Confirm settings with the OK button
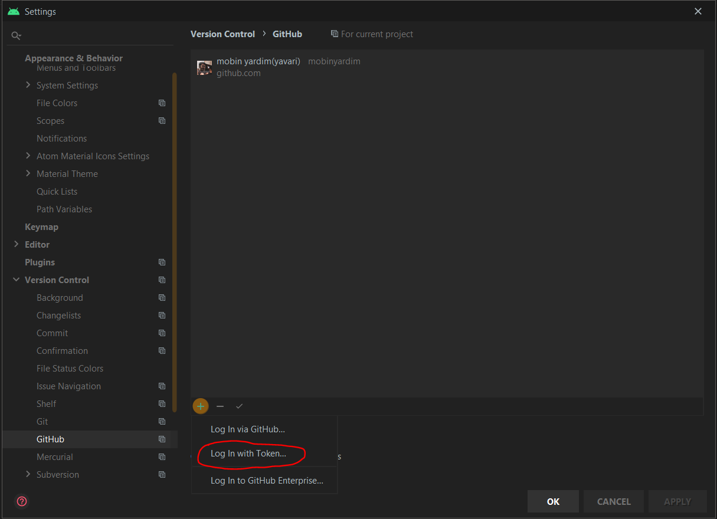 coord(553,501)
